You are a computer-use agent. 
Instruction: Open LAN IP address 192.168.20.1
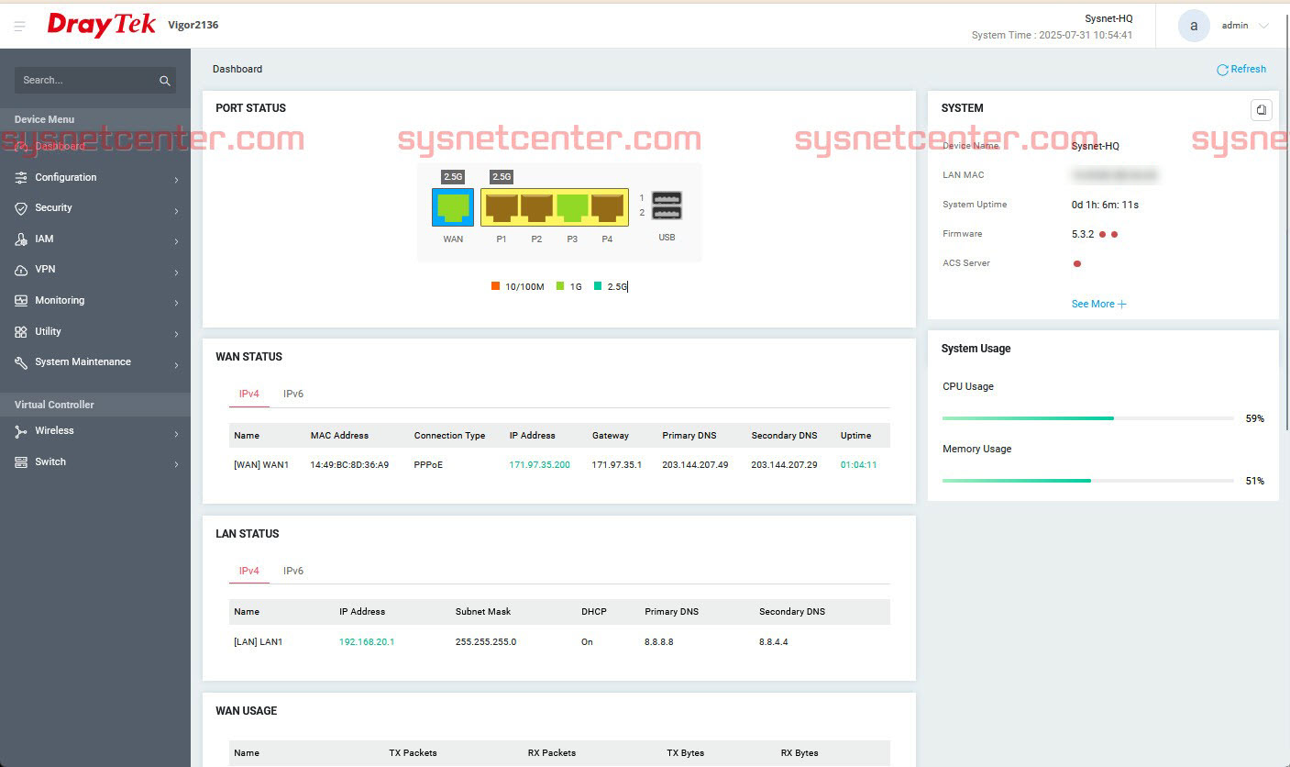click(x=367, y=642)
